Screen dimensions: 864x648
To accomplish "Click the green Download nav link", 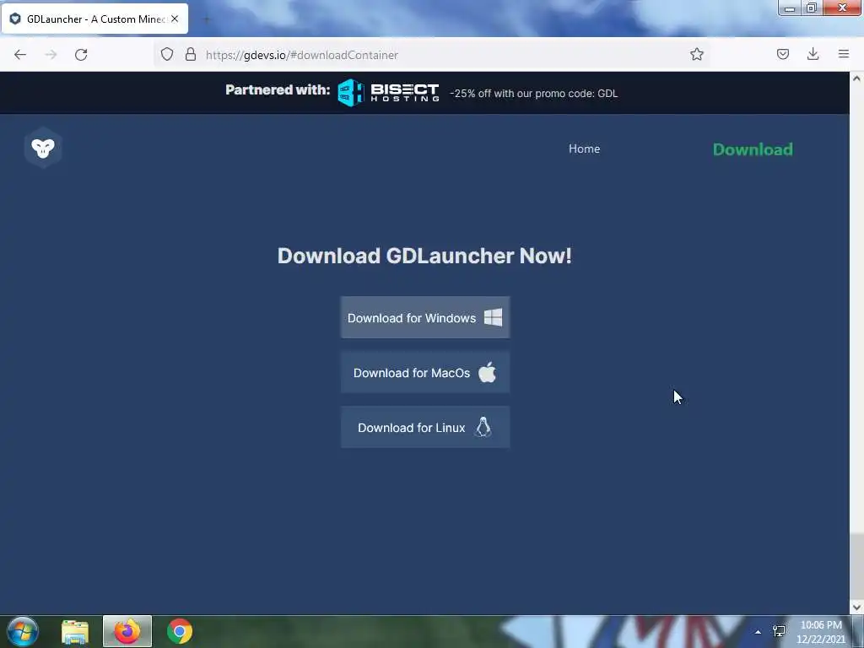I will point(753,149).
